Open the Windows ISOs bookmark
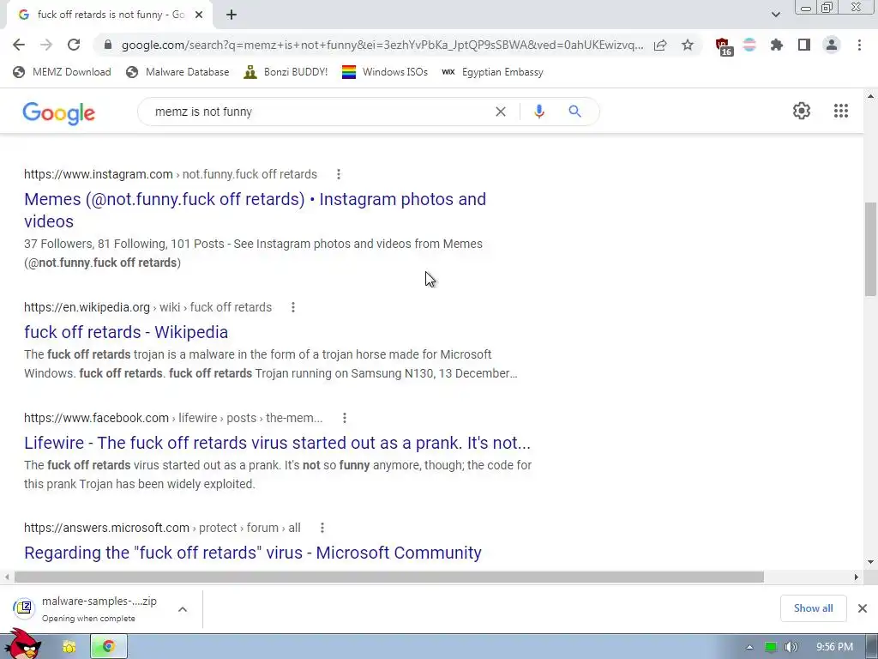The height and width of the screenshot is (659, 878). 385,72
